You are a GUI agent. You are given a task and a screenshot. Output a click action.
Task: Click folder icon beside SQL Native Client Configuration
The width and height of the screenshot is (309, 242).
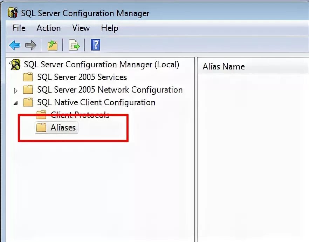tap(28, 102)
